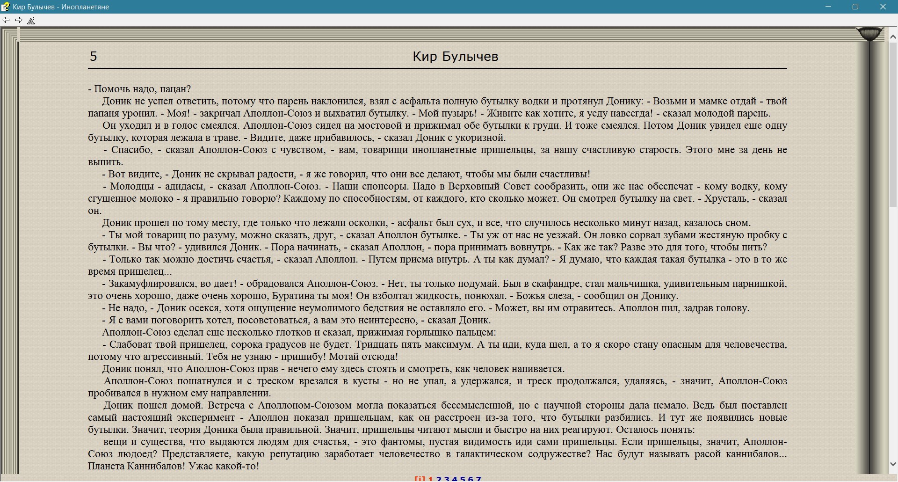Go to page 1 link
Viewport: 898px width, 482px height.
tap(431, 479)
